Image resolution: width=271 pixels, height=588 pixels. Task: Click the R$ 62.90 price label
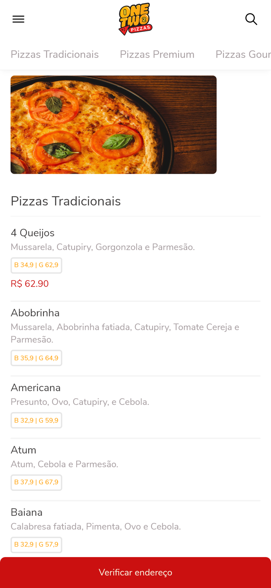pos(29,283)
